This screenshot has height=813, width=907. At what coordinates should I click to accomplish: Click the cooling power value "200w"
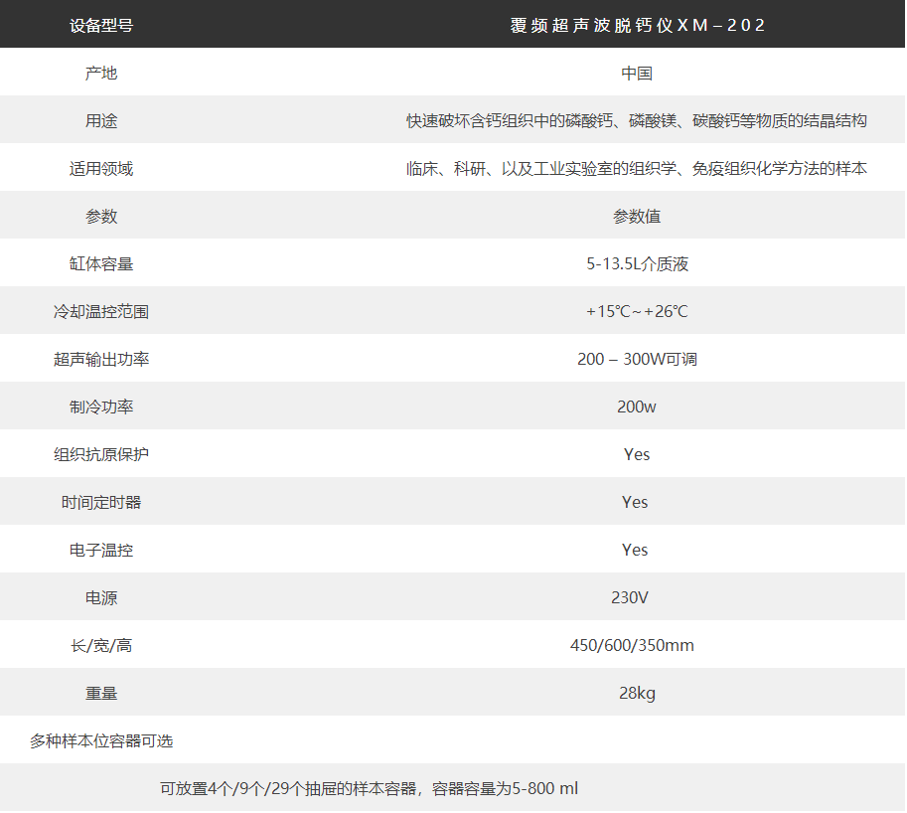coord(636,407)
